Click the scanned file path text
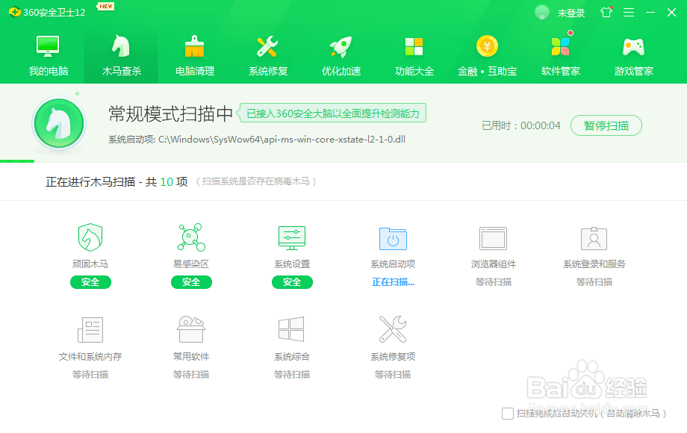Viewport: 687px width, 433px height. pos(257,139)
